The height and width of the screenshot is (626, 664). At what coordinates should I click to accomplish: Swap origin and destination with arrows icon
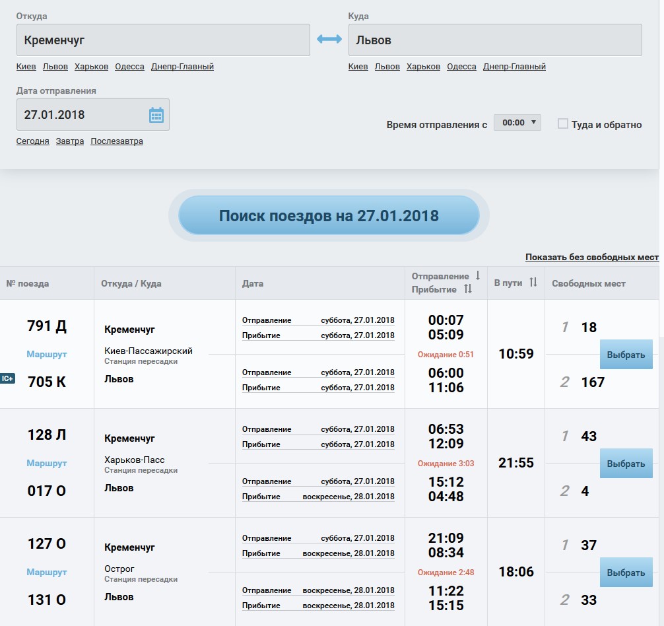[x=329, y=40]
